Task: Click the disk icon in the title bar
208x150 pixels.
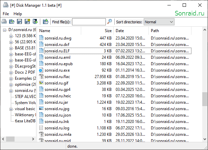Action: (x=5, y=5)
